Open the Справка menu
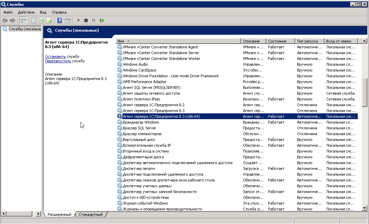 pyautogui.click(x=59, y=12)
